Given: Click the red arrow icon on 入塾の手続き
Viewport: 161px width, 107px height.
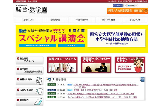Looking at the screenshot, I should click(18, 90).
